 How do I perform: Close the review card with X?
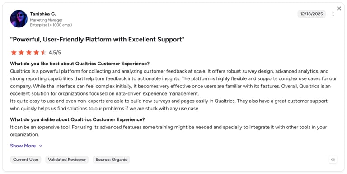[x=339, y=9]
